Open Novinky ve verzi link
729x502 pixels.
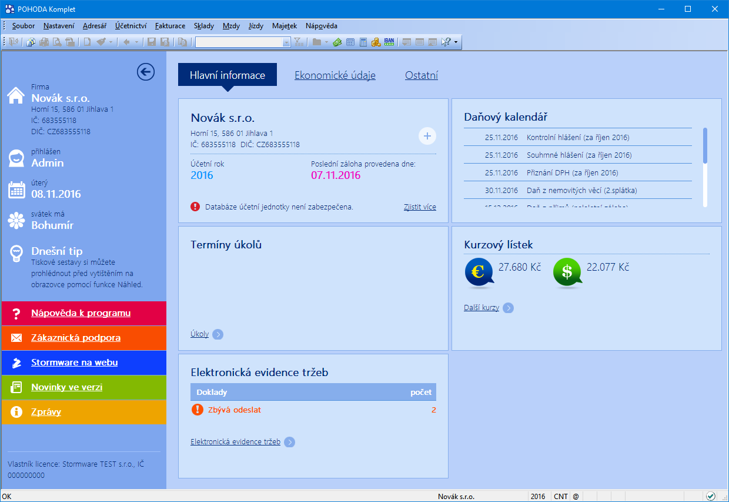[x=66, y=387]
